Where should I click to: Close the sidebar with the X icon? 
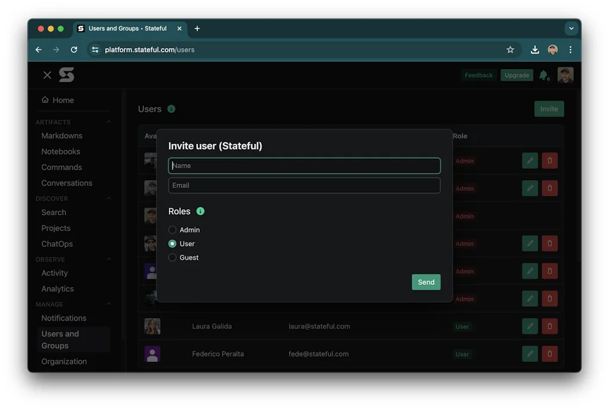47,75
